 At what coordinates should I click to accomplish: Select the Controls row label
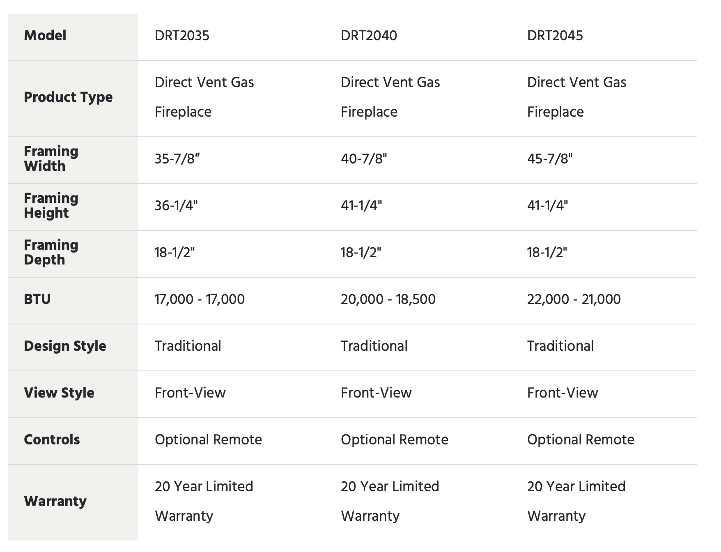(52, 439)
